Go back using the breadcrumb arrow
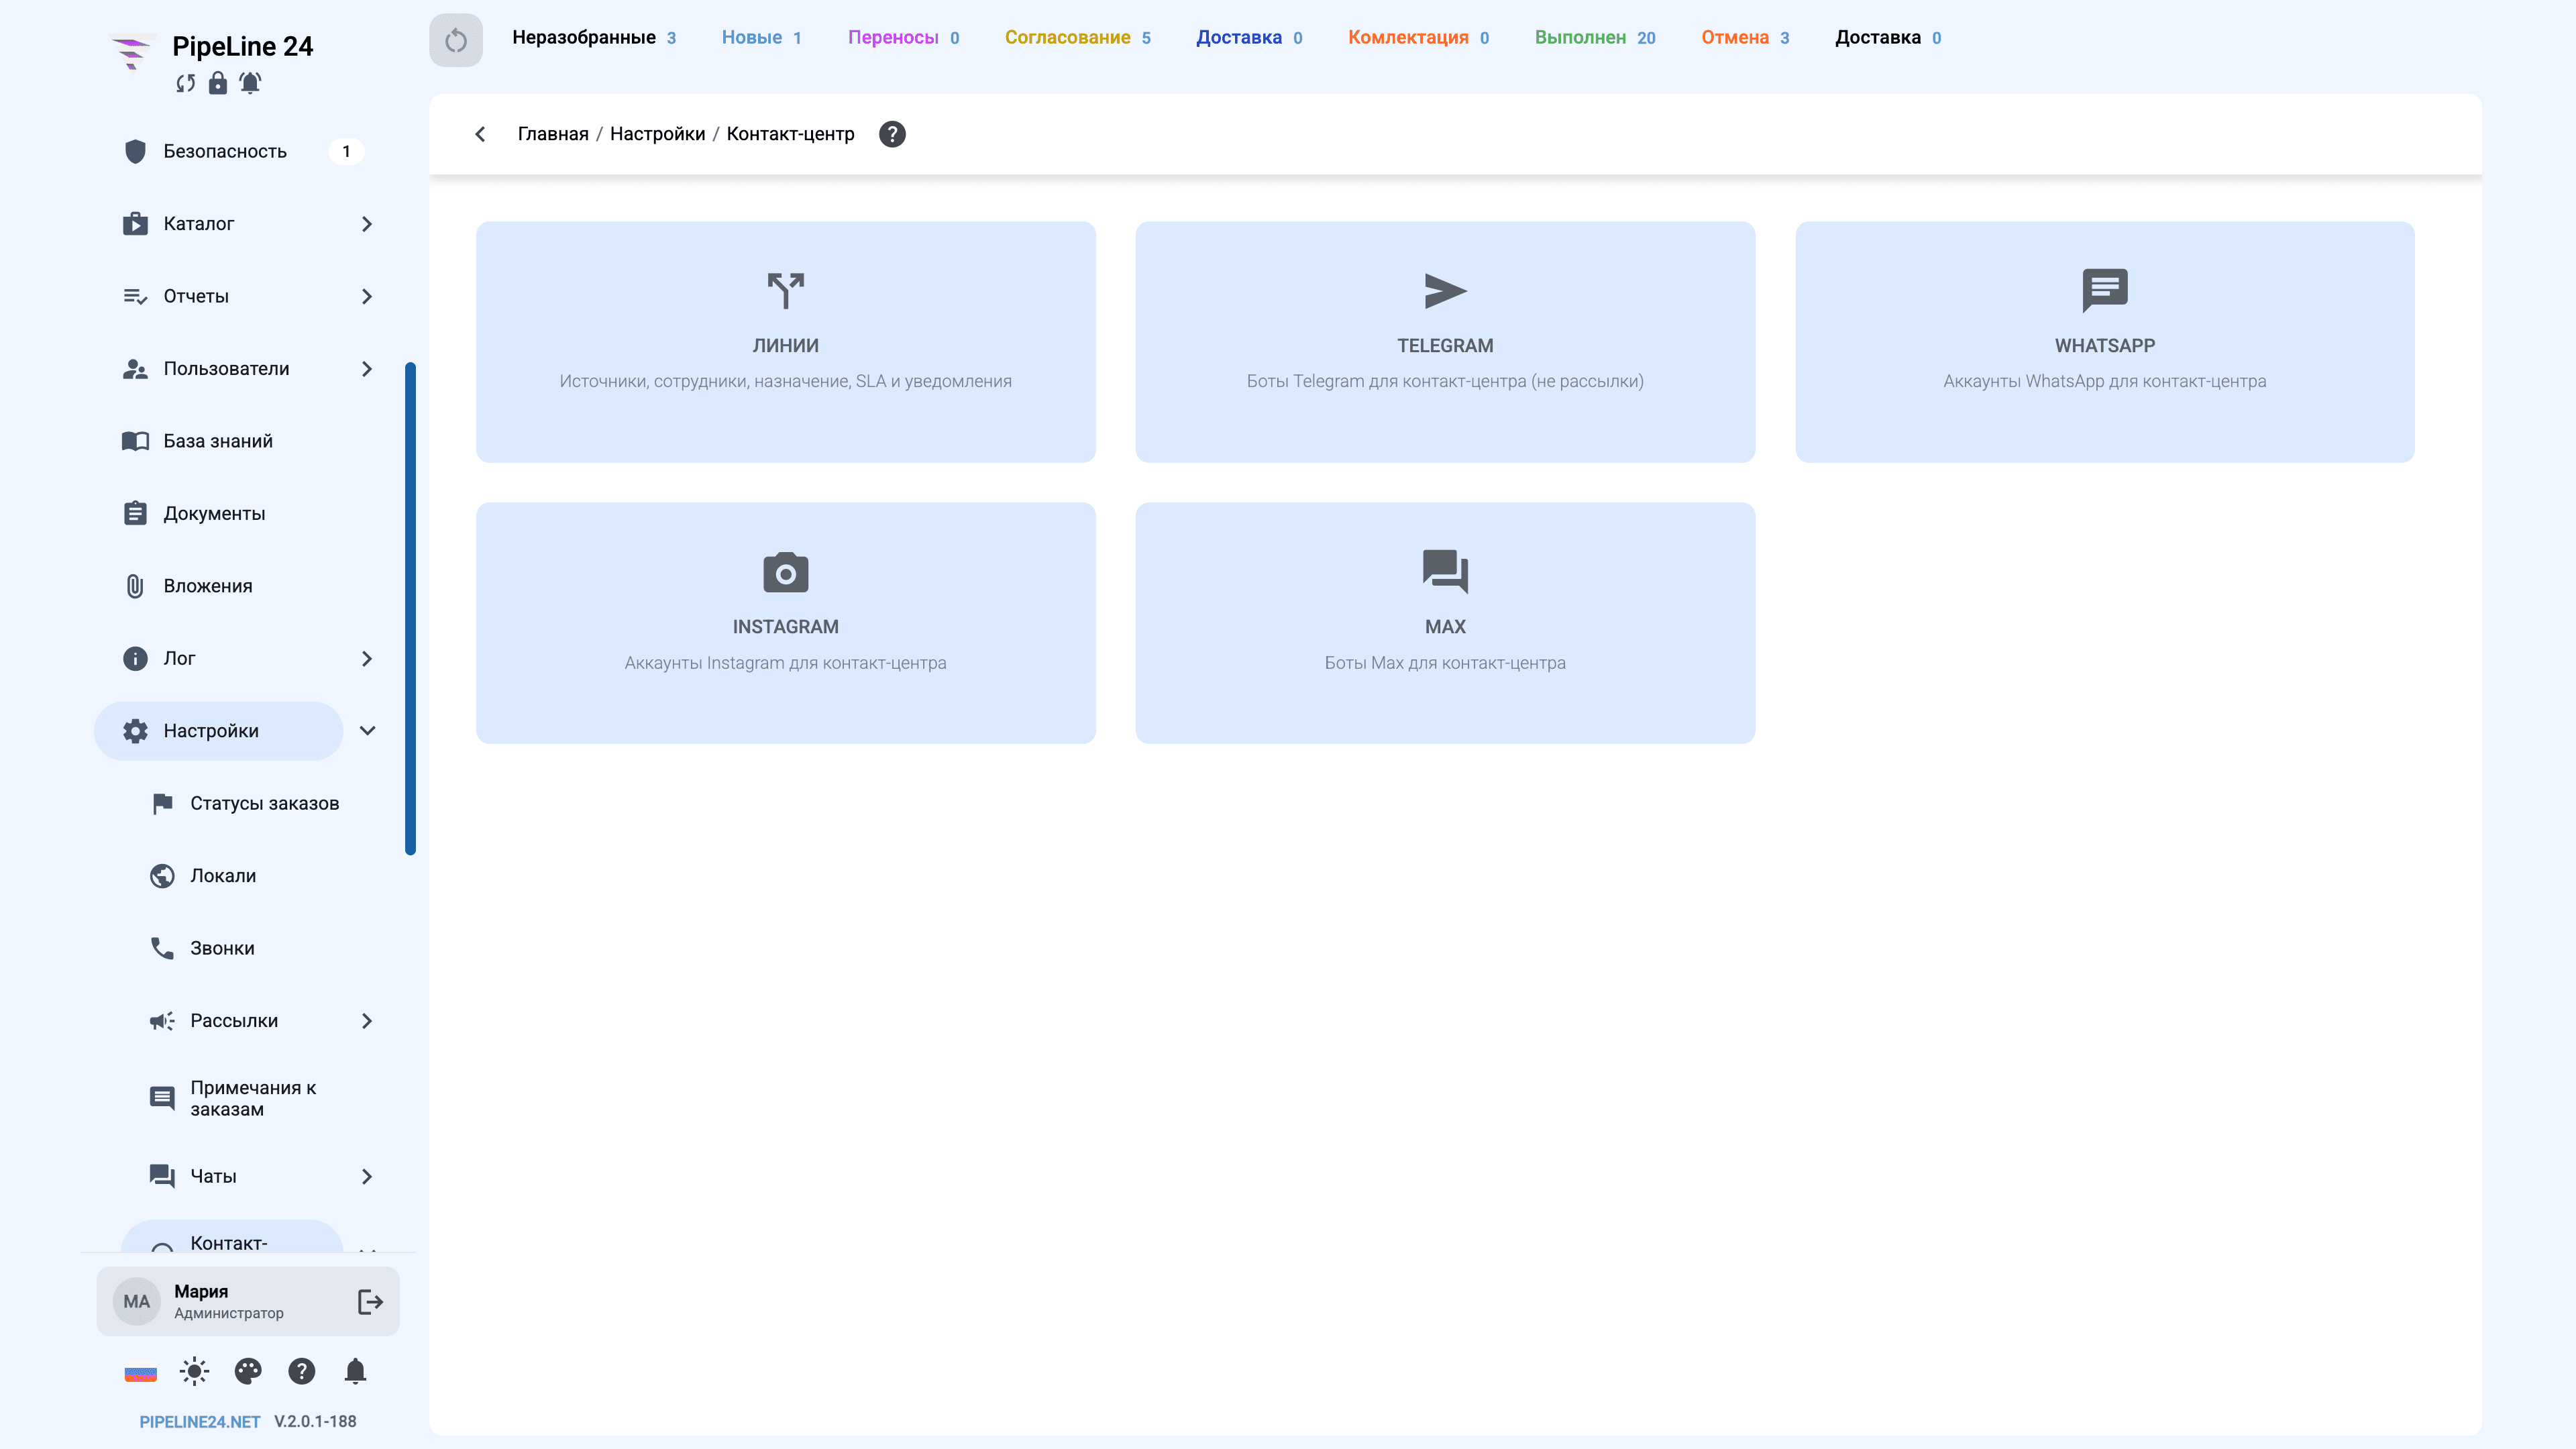The width and height of the screenshot is (2576, 1449). point(480,134)
